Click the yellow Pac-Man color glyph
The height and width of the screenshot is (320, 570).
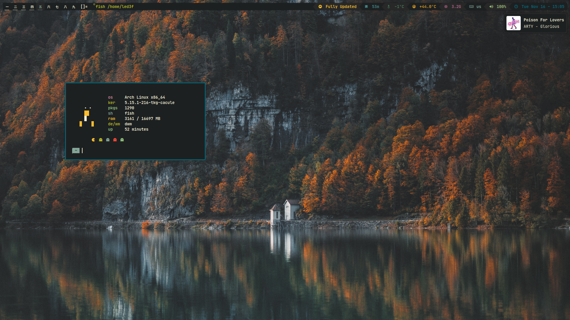[x=94, y=140]
